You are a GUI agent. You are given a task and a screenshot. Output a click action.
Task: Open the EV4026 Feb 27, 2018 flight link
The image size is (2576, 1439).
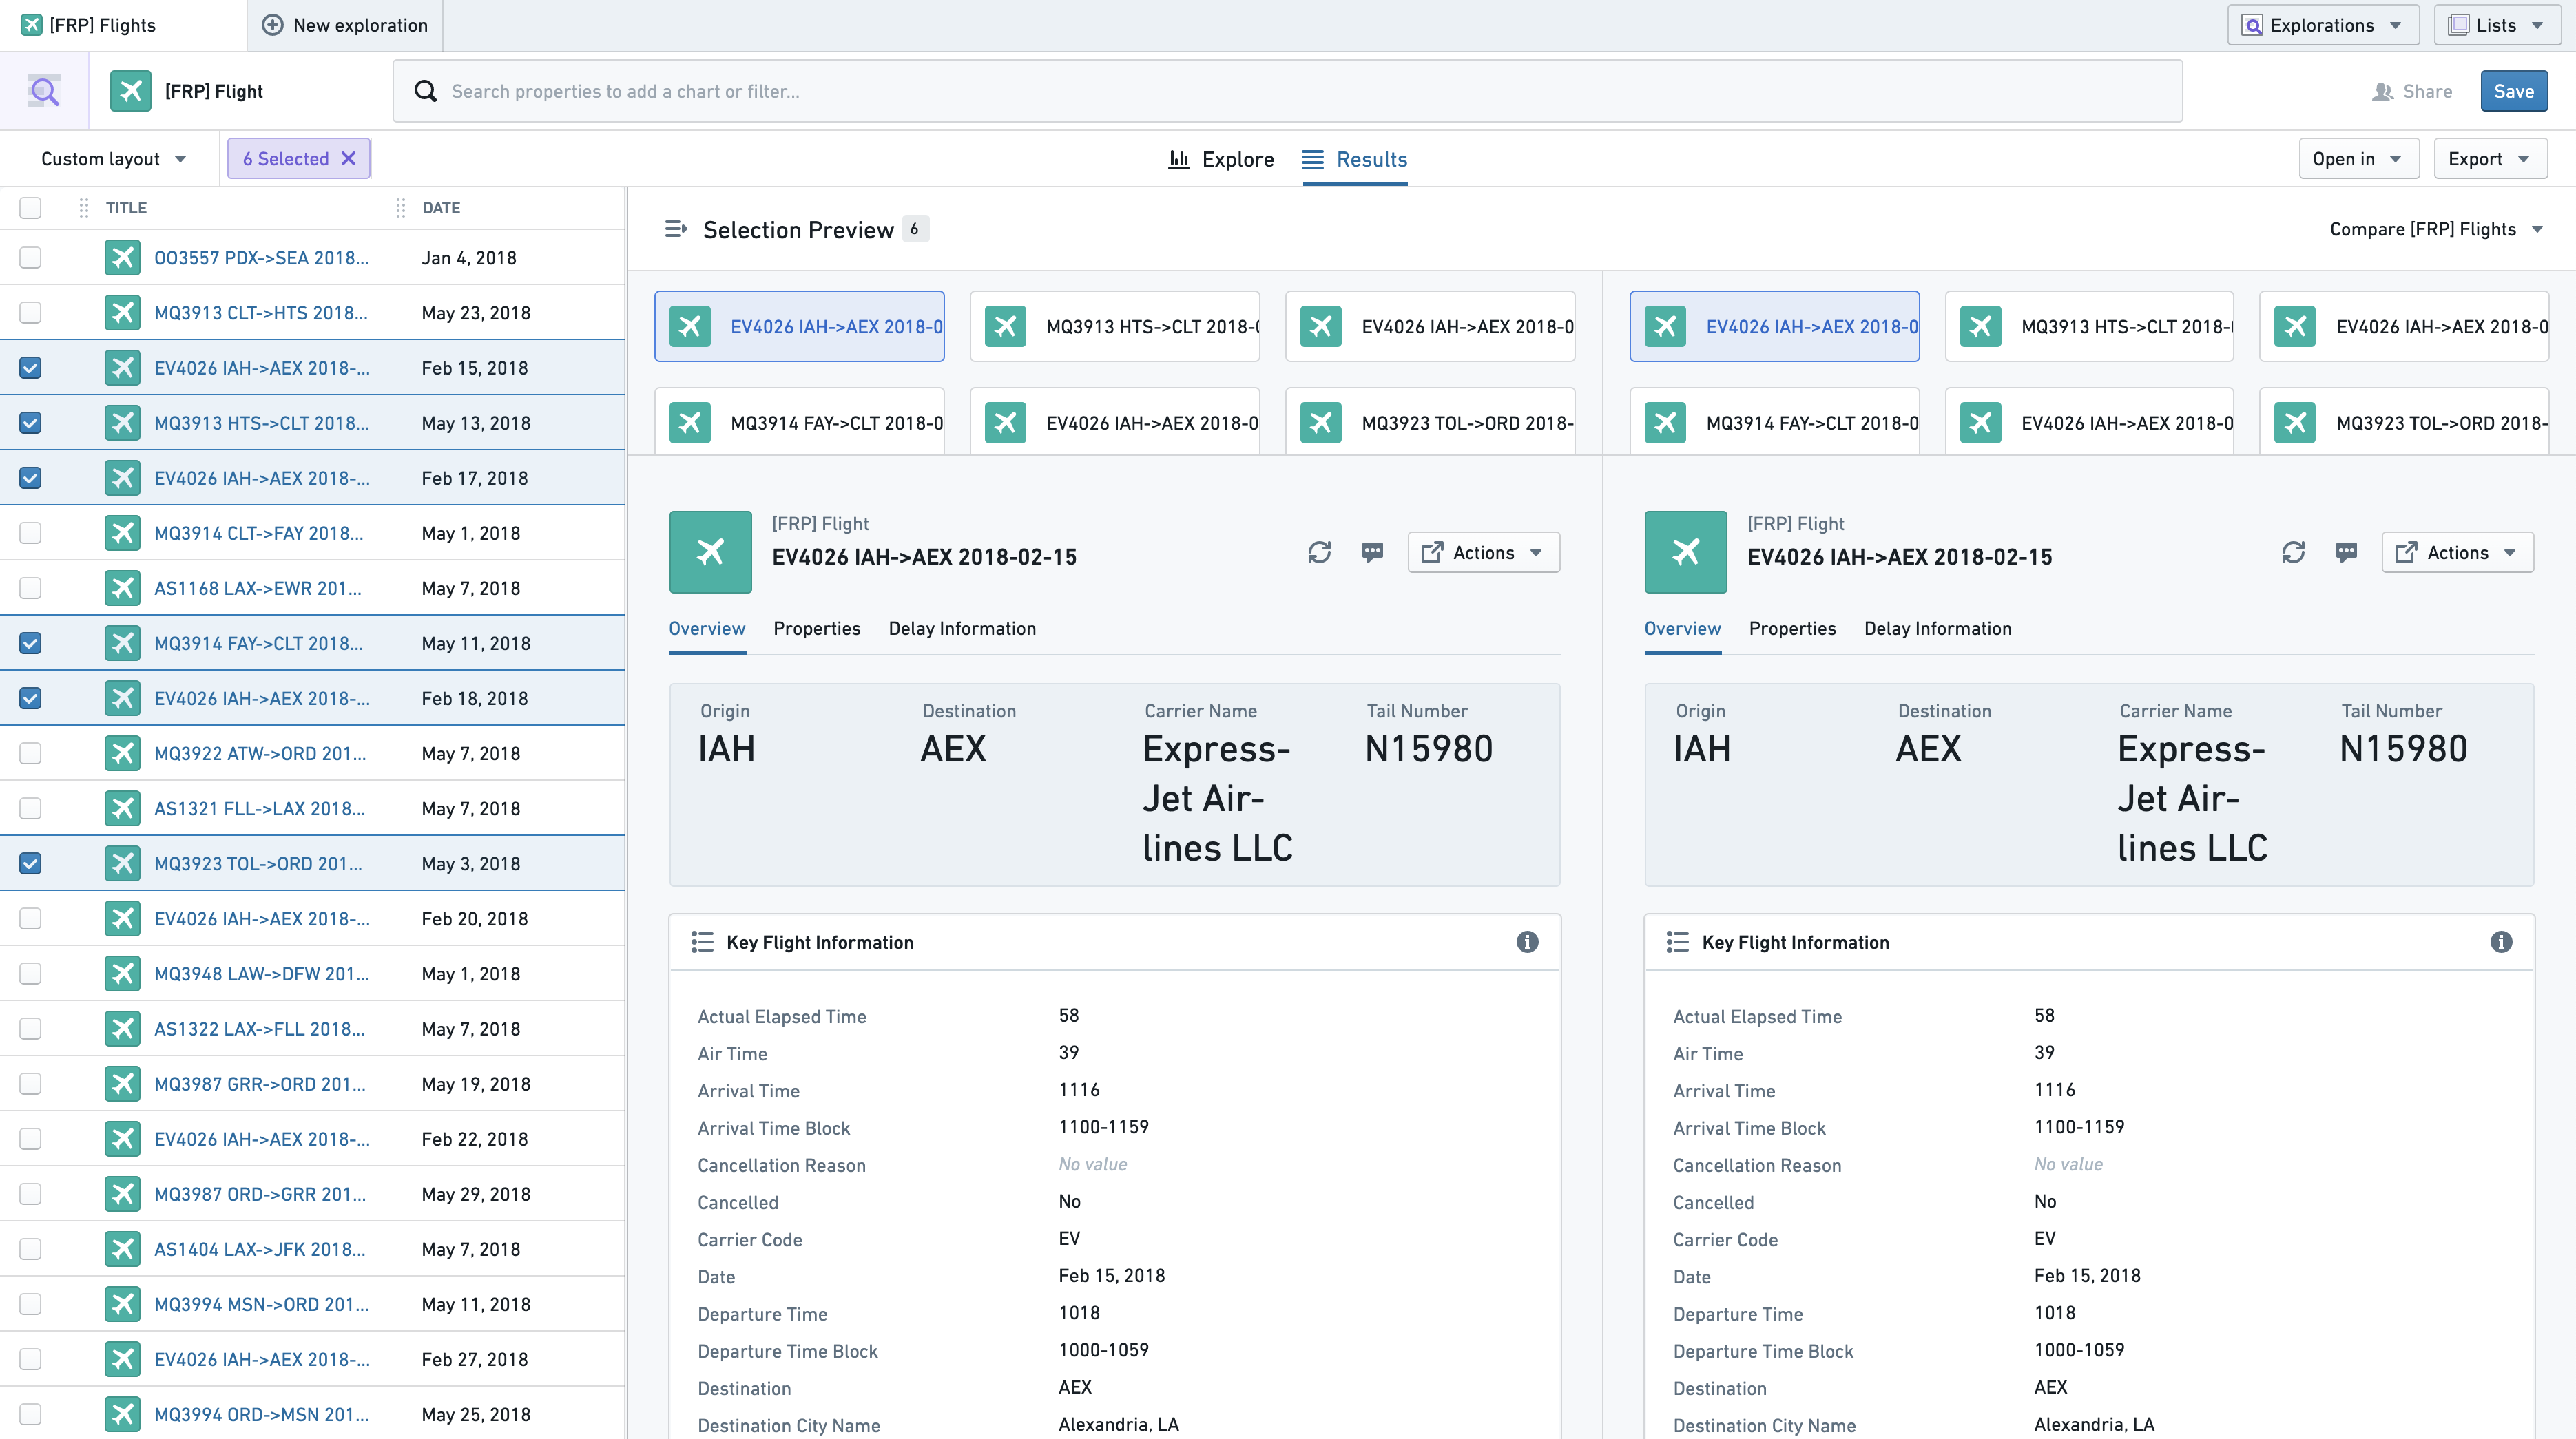click(x=261, y=1359)
